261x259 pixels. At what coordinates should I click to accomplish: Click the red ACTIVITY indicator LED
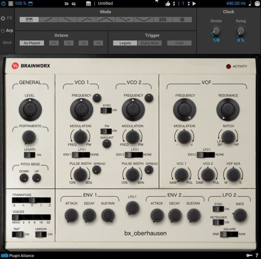coord(228,66)
